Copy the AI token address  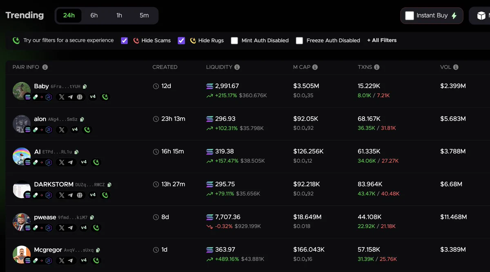76,152
